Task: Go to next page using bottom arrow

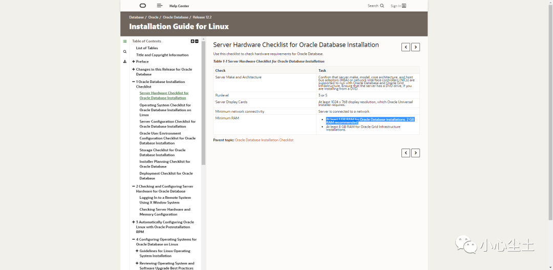Action: (415, 153)
